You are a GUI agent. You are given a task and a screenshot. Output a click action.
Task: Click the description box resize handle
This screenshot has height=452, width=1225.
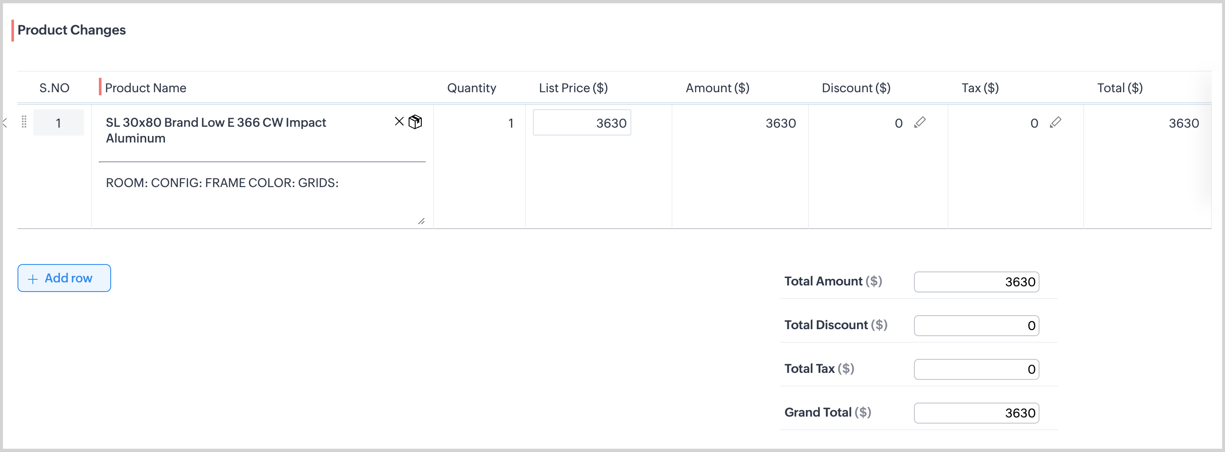421,221
